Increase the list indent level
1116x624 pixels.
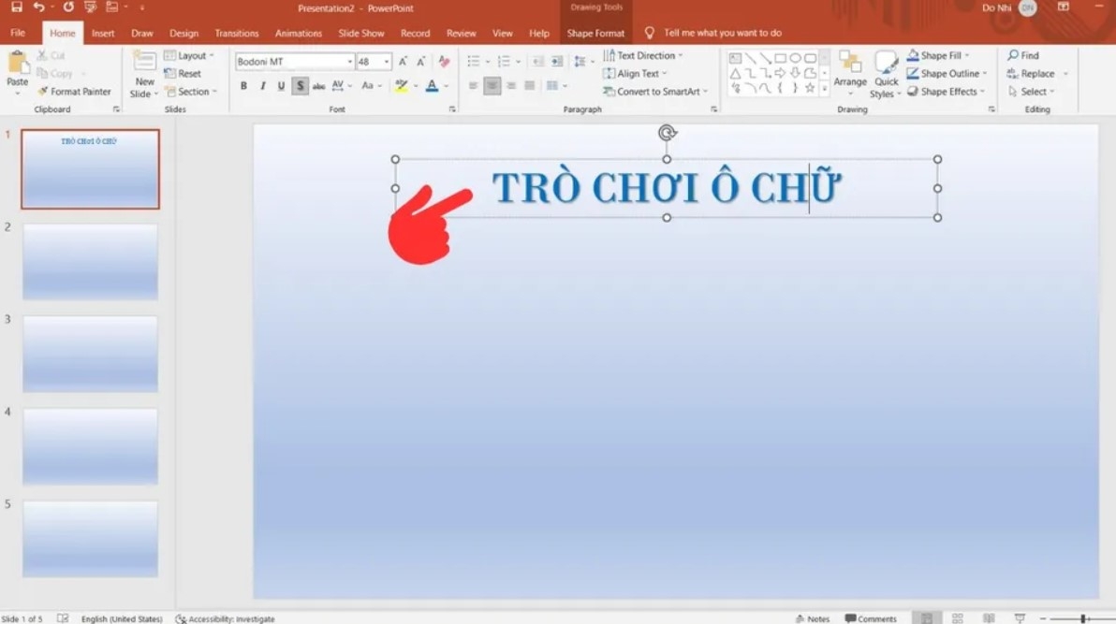click(556, 62)
